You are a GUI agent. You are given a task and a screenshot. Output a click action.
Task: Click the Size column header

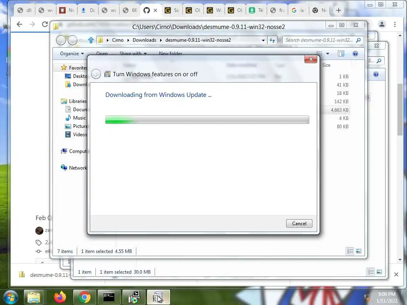pos(326,65)
